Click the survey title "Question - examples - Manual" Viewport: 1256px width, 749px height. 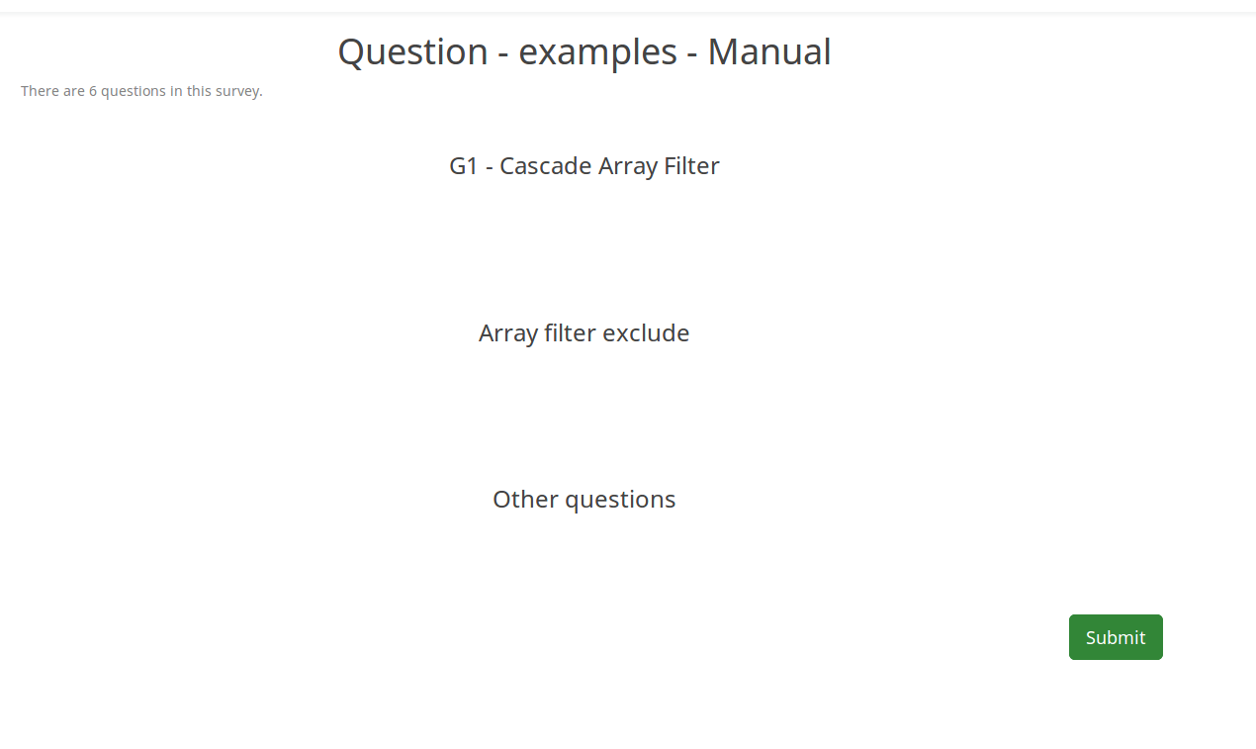(x=583, y=51)
